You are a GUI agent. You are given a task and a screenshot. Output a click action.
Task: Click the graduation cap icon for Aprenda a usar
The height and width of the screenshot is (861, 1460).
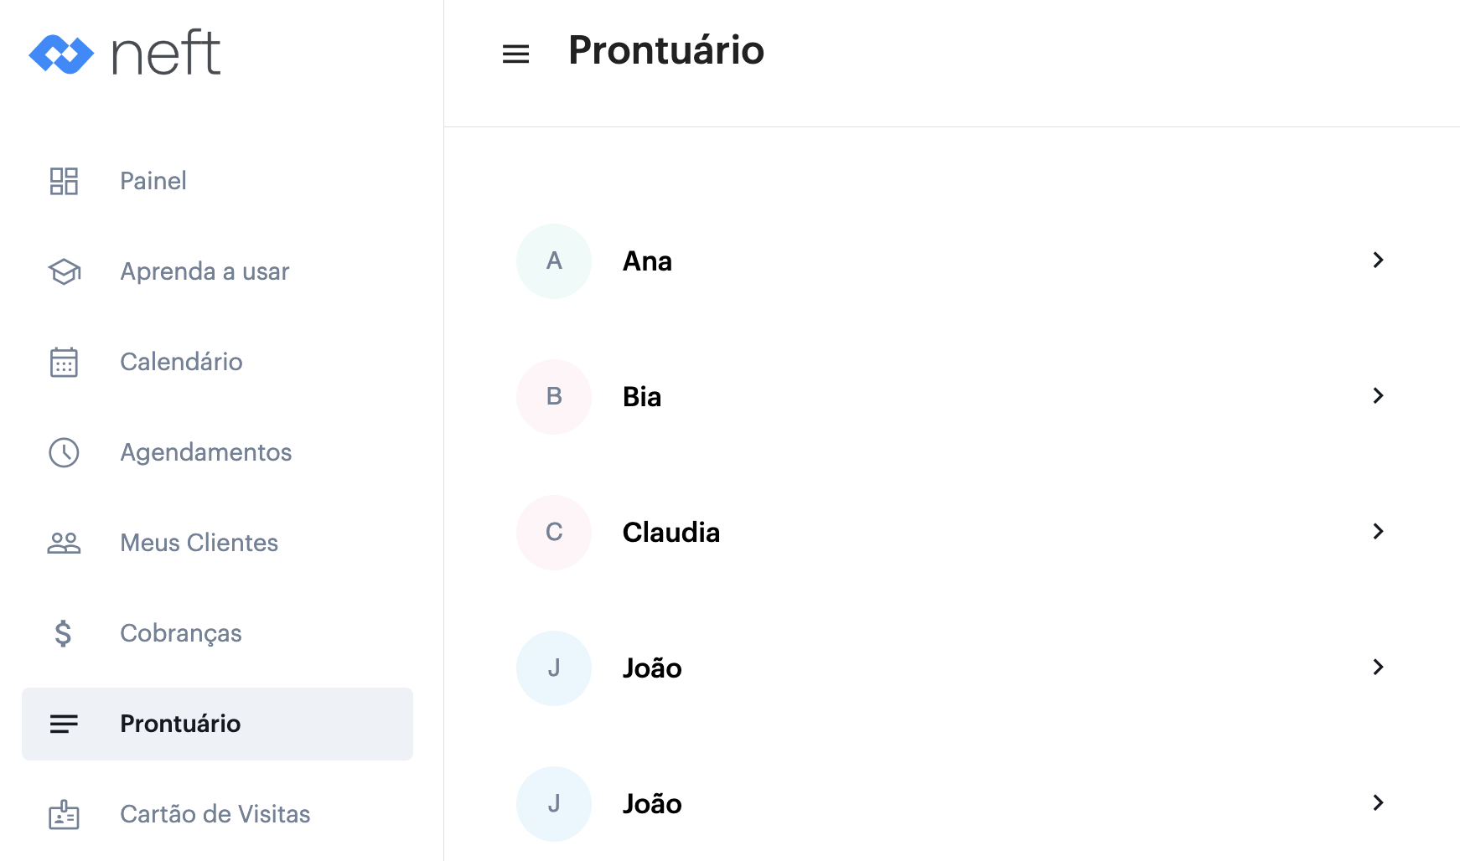pyautogui.click(x=64, y=271)
